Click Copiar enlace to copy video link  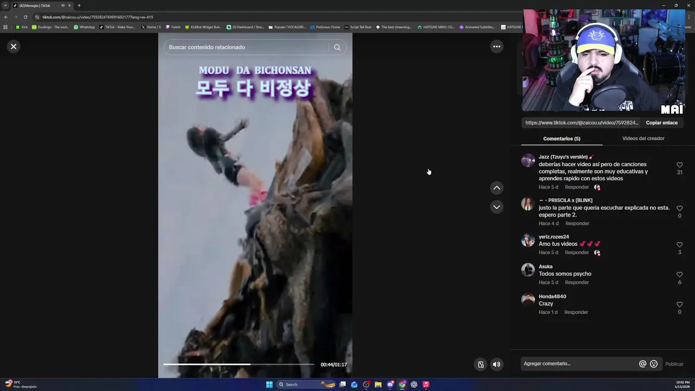(661, 123)
